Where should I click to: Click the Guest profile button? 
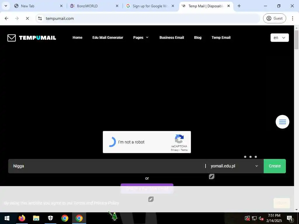(x=274, y=18)
